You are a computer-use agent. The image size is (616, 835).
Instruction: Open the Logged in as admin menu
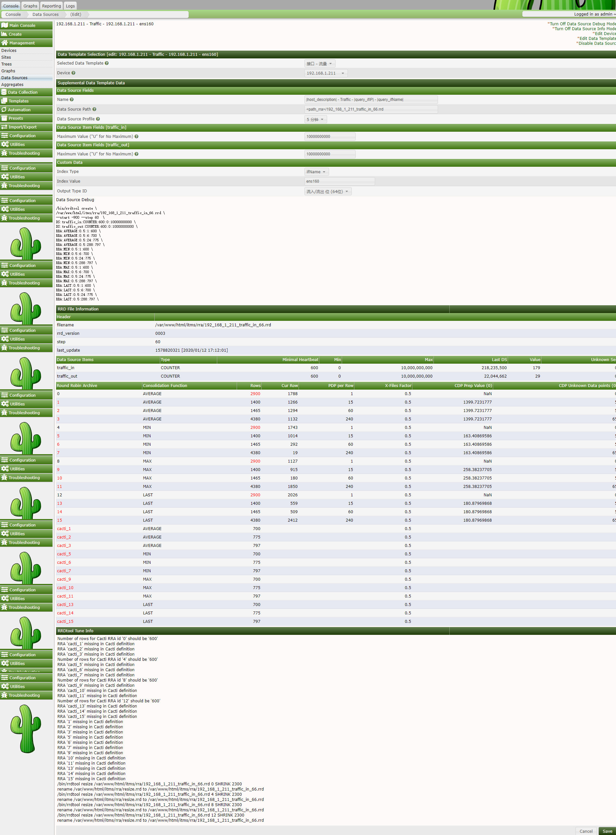pyautogui.click(x=594, y=14)
